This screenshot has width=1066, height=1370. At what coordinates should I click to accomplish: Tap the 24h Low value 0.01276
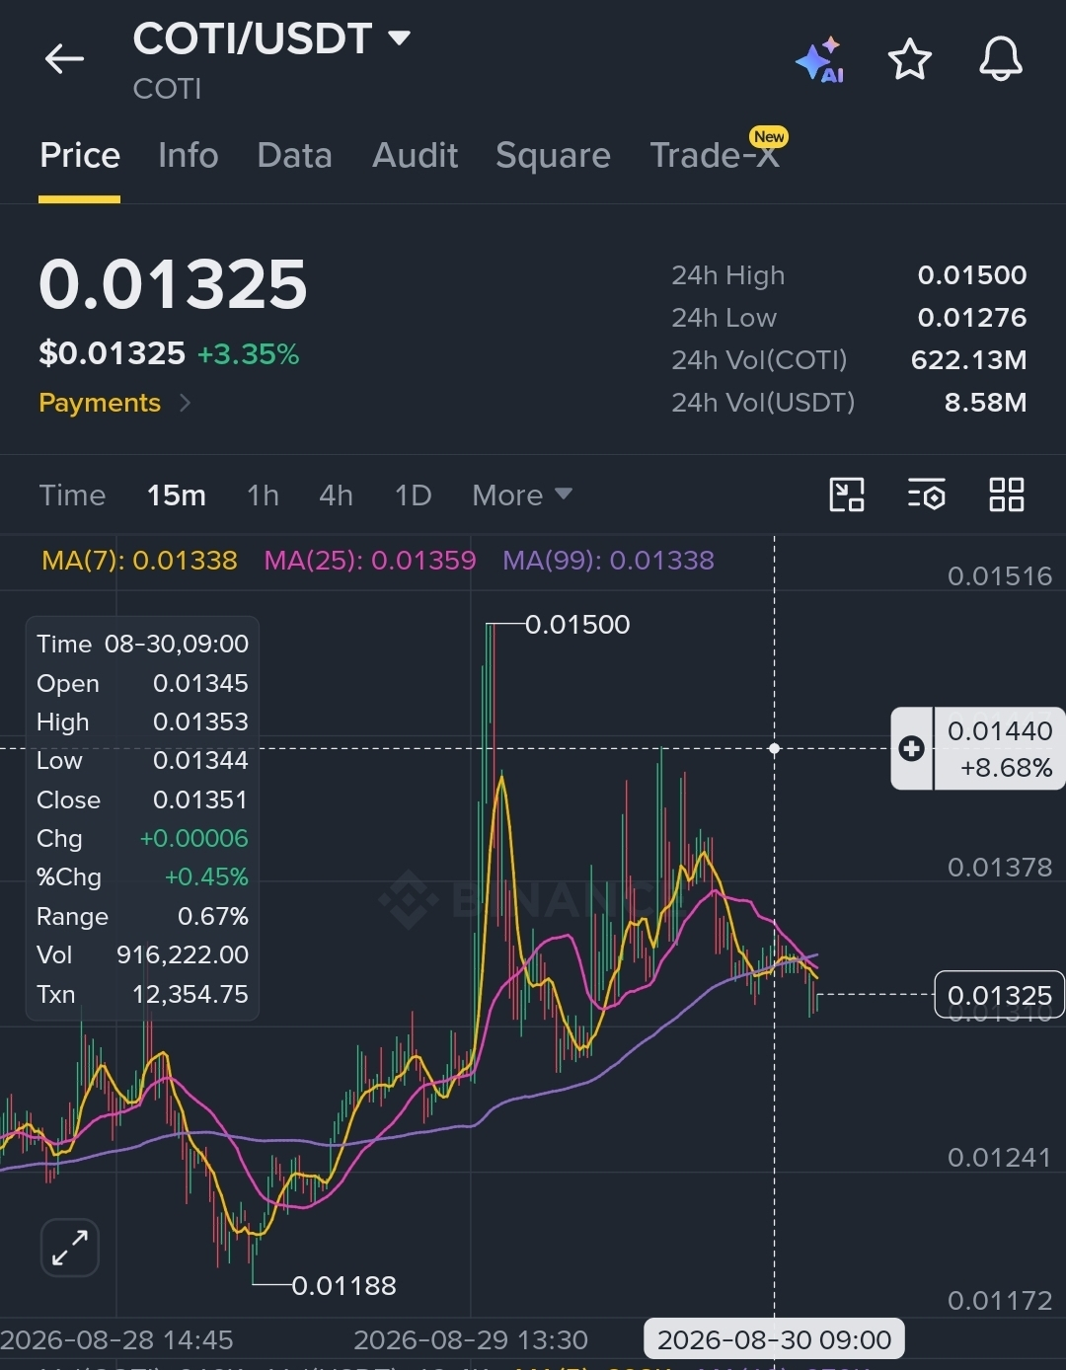972,318
